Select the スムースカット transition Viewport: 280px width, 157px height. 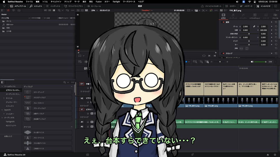(x=48, y=103)
